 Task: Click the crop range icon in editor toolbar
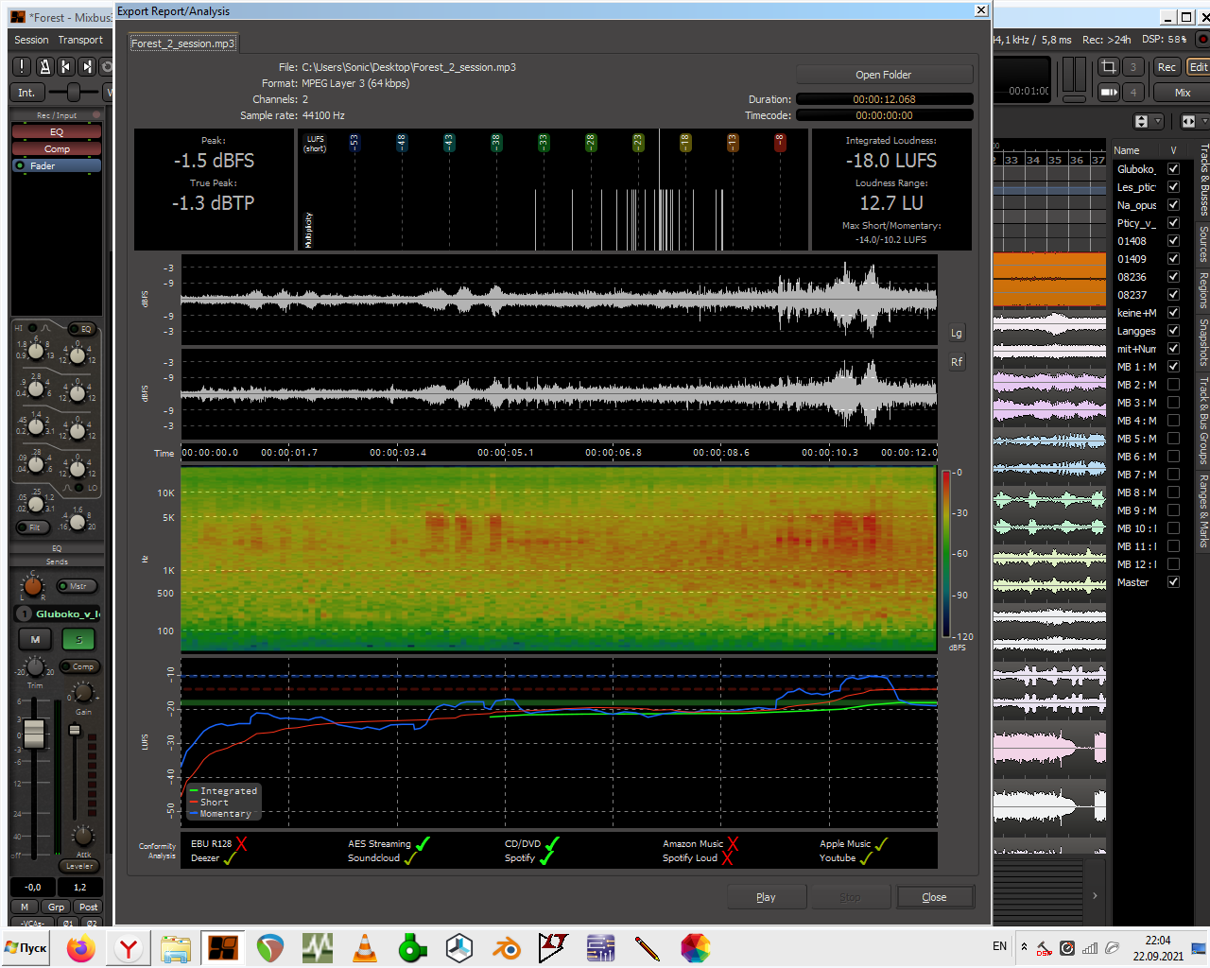[x=1109, y=66]
